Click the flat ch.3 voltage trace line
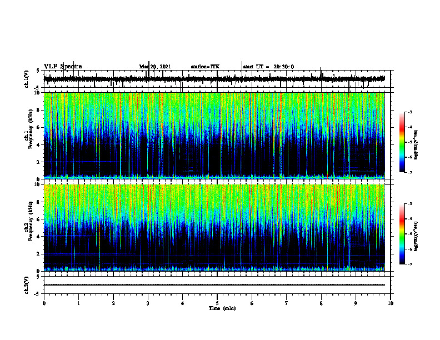The image size is (440, 340). [x=214, y=285]
